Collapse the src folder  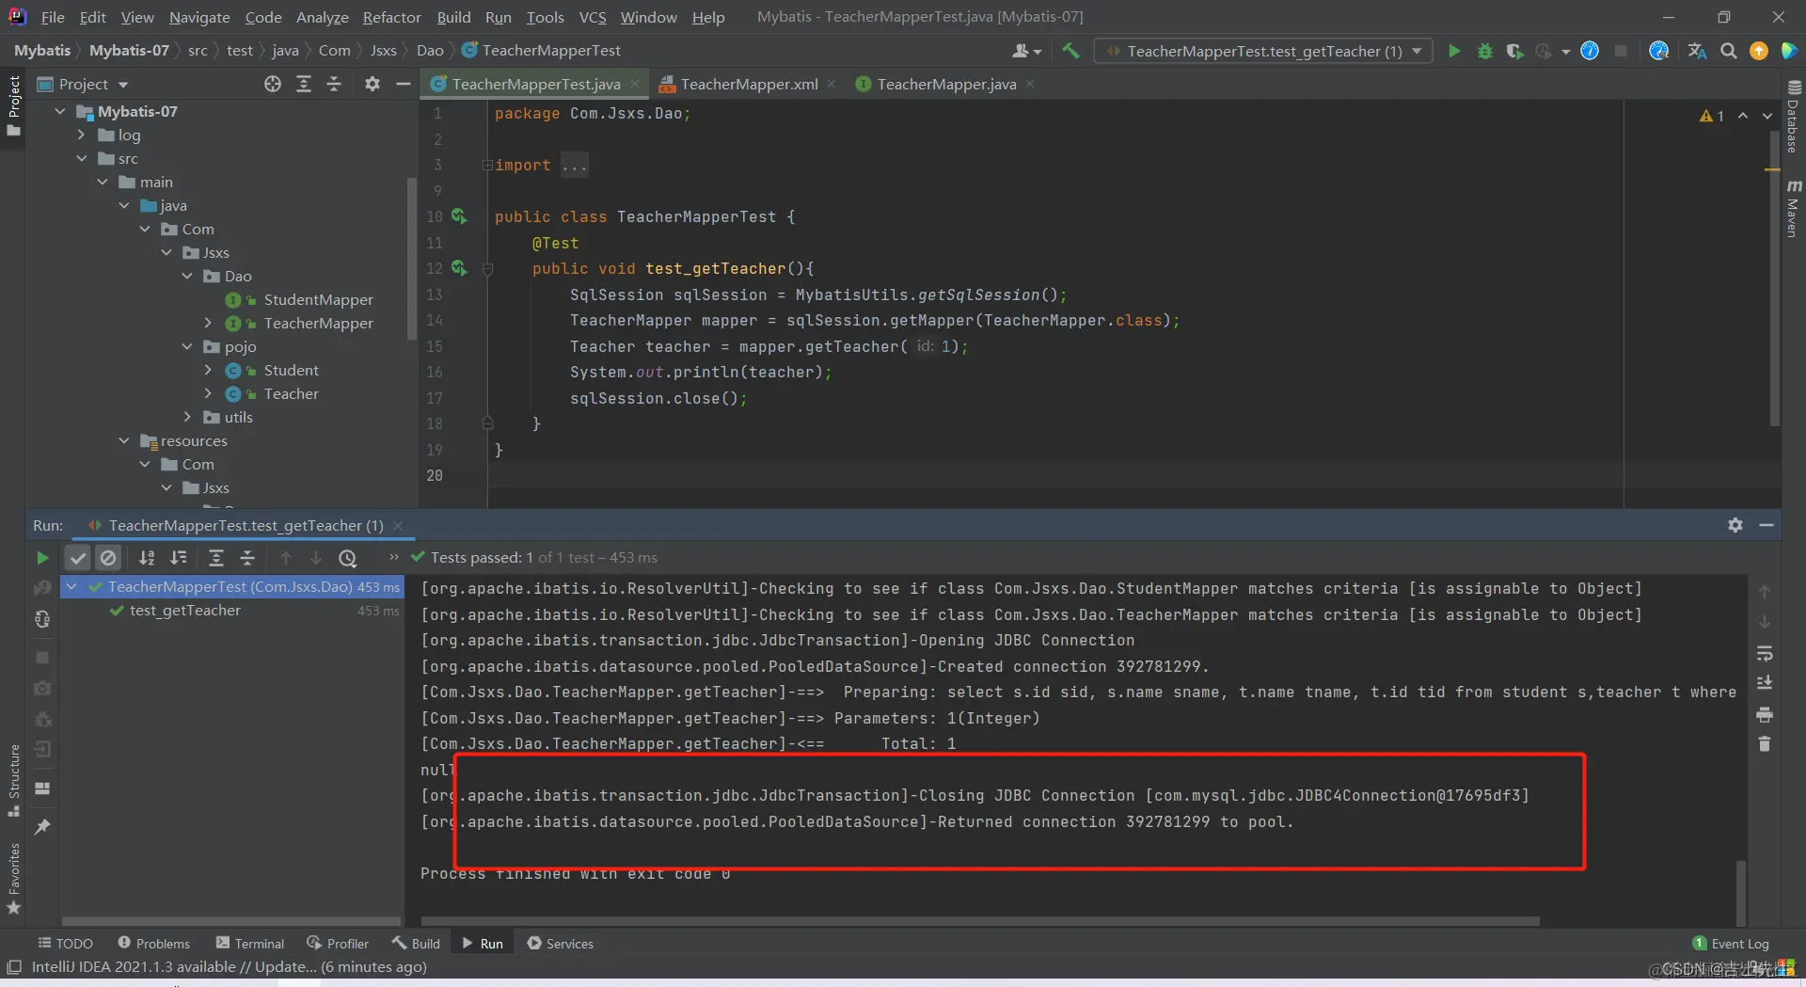click(x=82, y=158)
